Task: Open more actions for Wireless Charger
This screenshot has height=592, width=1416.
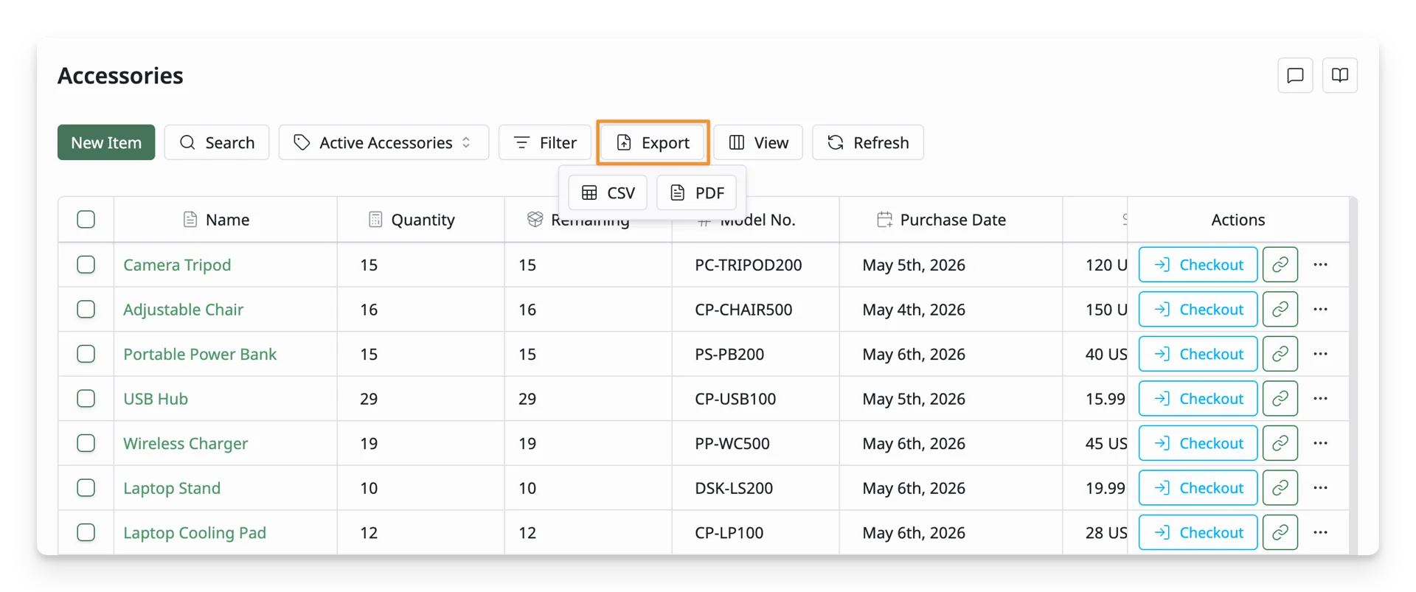Action: click(1320, 443)
